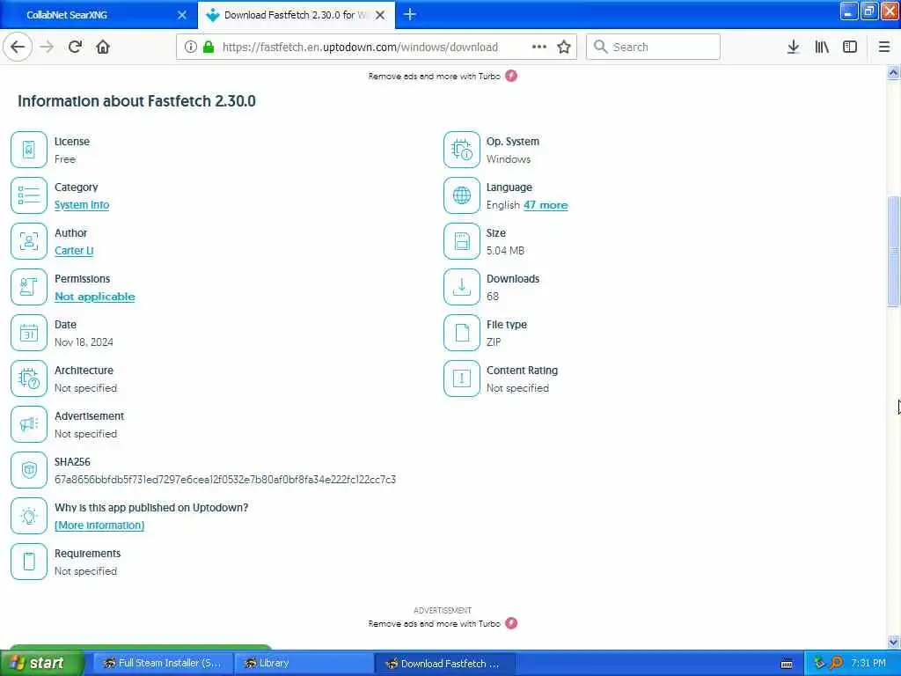Click the Language globe icon

pyautogui.click(x=461, y=195)
